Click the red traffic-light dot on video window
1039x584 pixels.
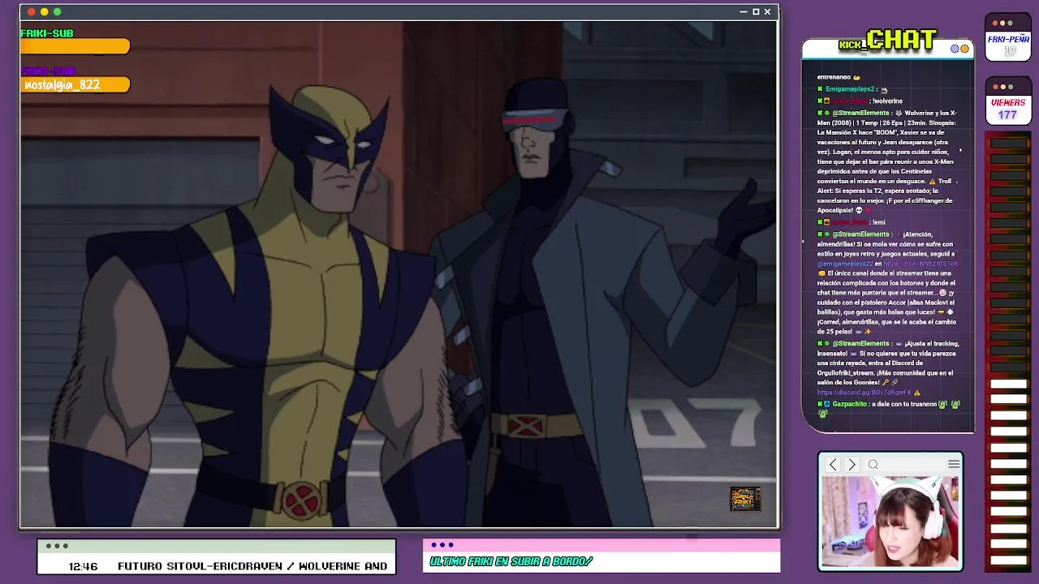[32, 11]
